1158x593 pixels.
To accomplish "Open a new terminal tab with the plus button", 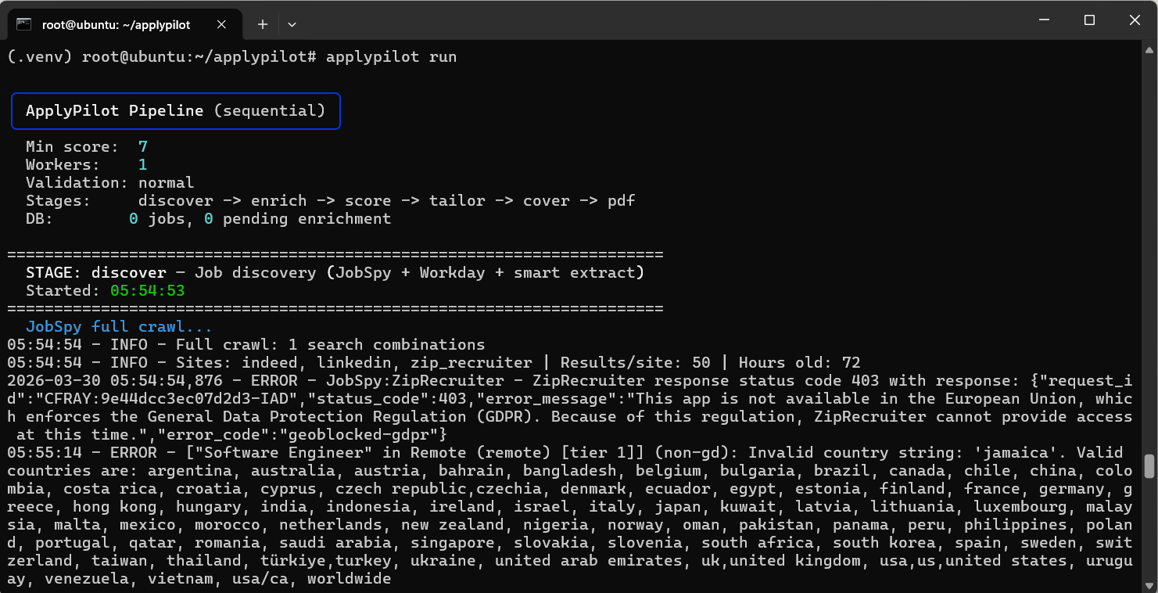I will tap(263, 24).
